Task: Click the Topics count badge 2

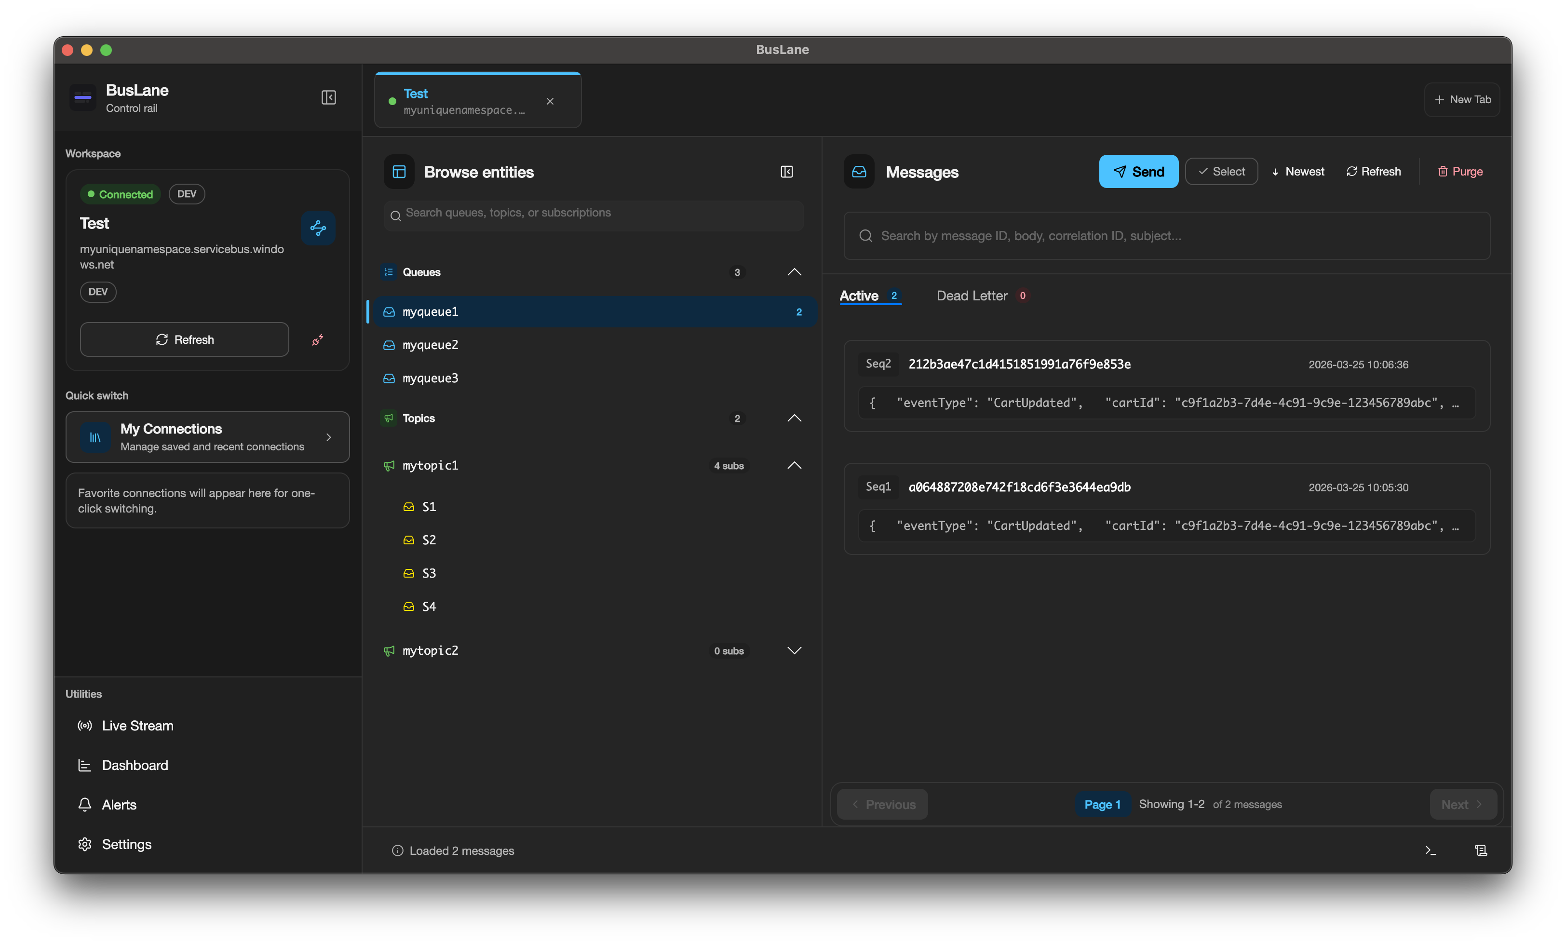Action: [737, 419]
